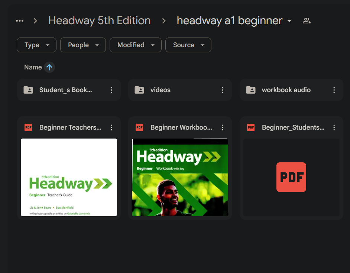Open the Student_s Book shared folder
350x273 pixels.
point(69,90)
